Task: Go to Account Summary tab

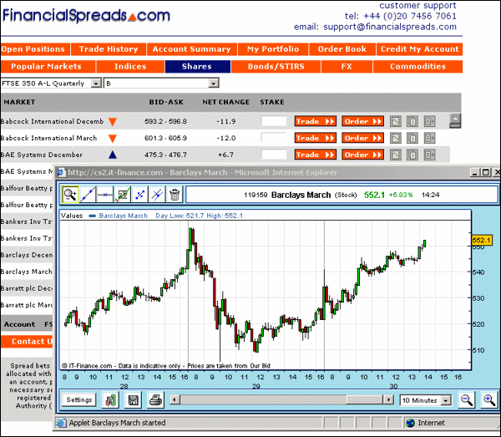Action: (192, 49)
